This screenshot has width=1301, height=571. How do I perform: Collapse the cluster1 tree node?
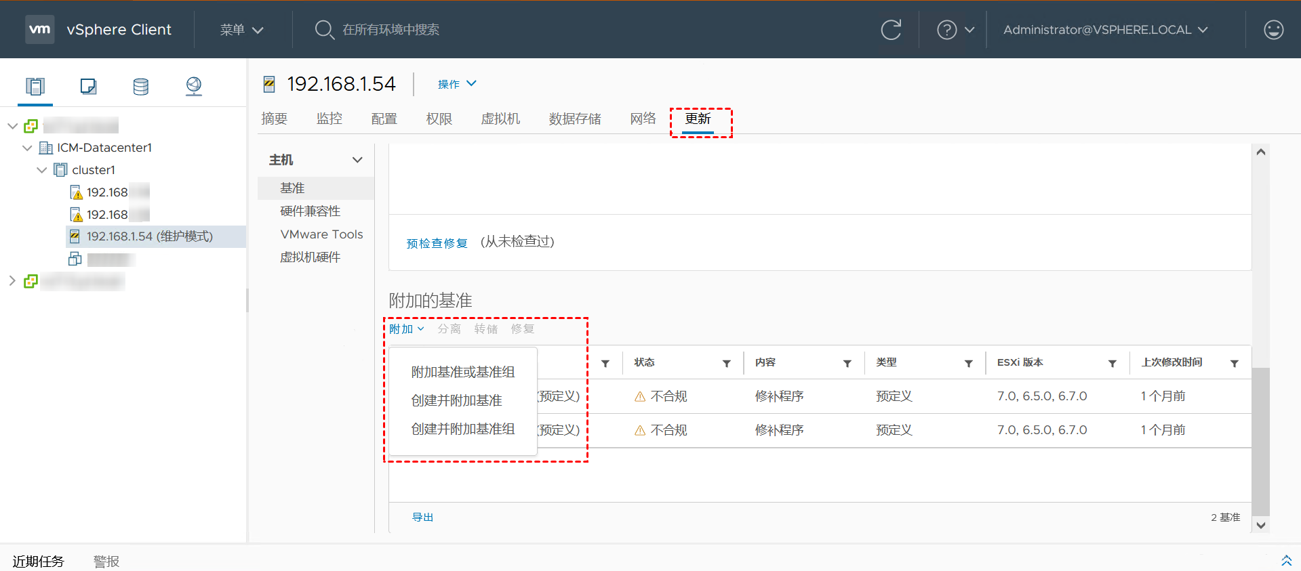(x=42, y=170)
